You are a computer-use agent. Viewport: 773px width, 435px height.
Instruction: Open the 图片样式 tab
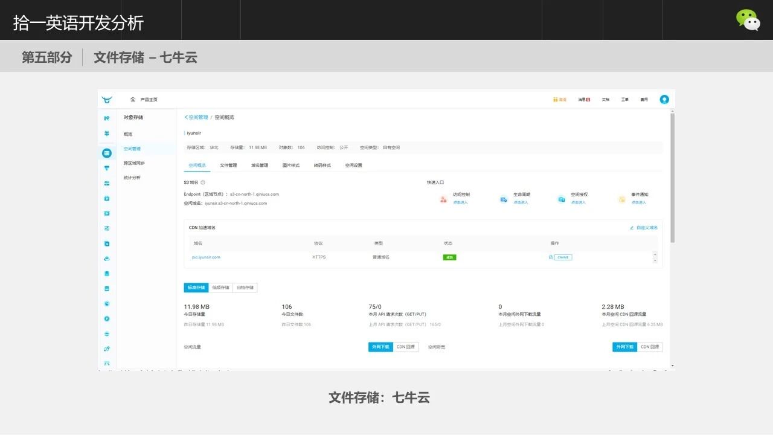coord(291,165)
